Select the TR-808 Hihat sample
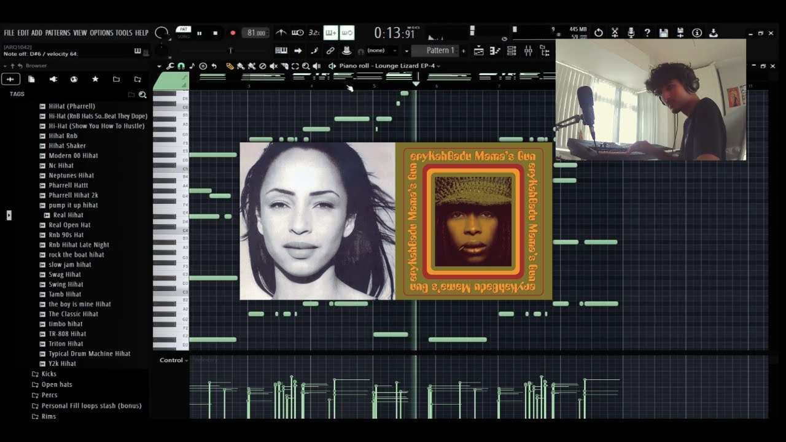 click(x=68, y=334)
